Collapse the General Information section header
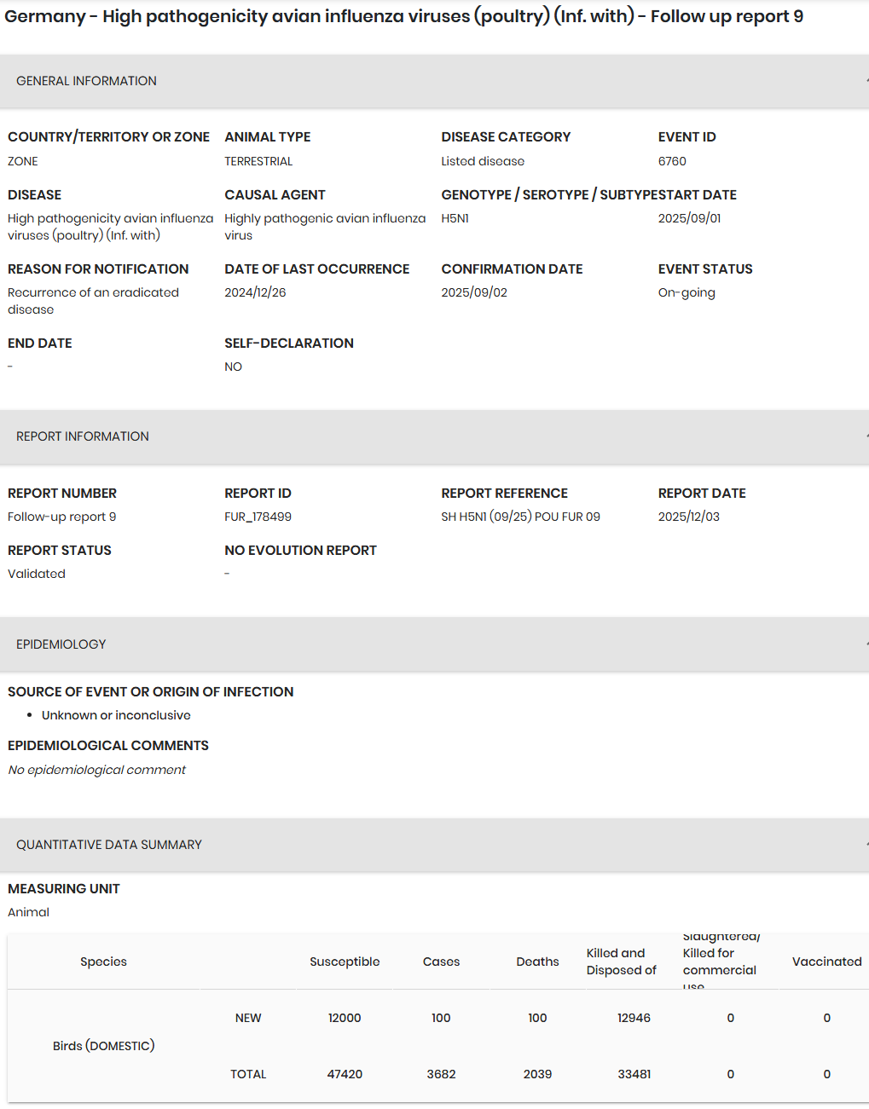869x1109 pixels. pos(434,81)
